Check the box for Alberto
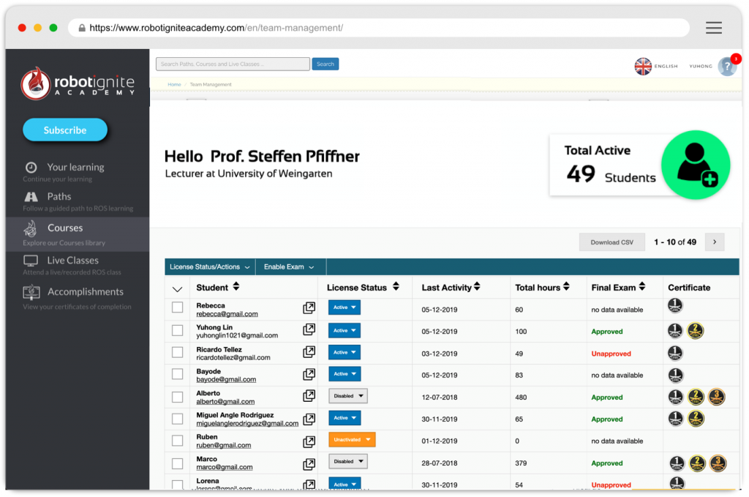 pyautogui.click(x=177, y=397)
